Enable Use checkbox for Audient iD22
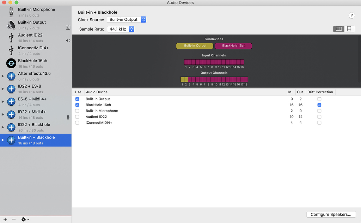 pyautogui.click(x=77, y=117)
